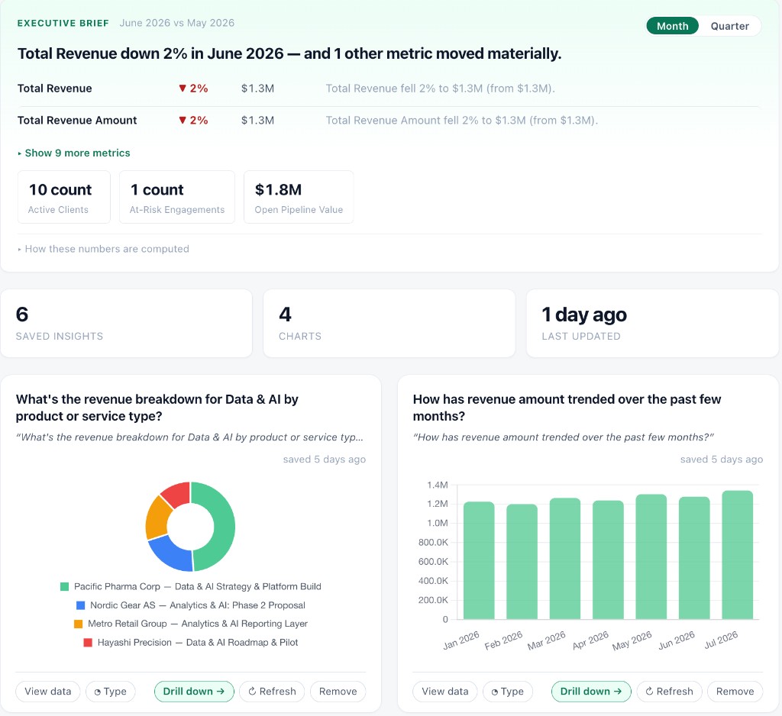This screenshot has width=782, height=716.
Task: Click Hayashi Precision legend label
Action: (x=198, y=642)
